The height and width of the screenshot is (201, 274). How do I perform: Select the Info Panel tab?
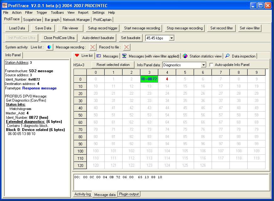(x=13, y=55)
